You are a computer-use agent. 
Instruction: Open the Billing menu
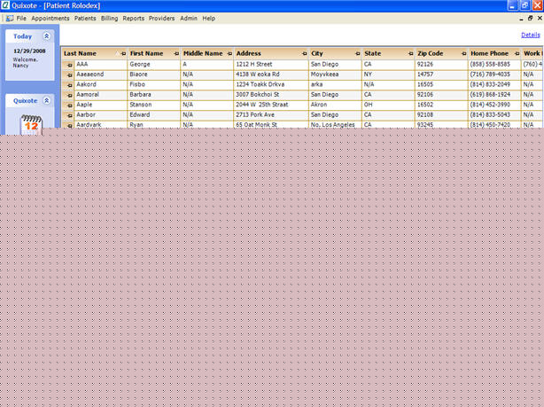click(x=109, y=19)
